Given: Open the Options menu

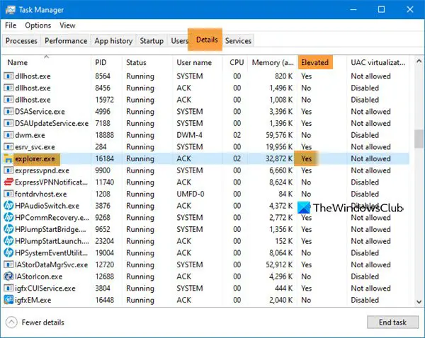Looking at the screenshot, I should (x=38, y=25).
